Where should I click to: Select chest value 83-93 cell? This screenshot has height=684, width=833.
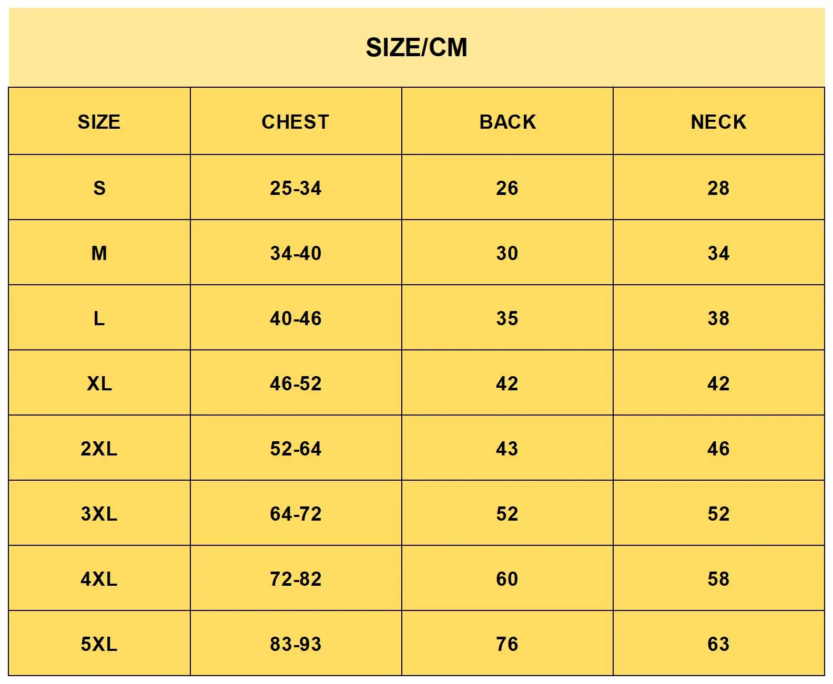tap(296, 644)
